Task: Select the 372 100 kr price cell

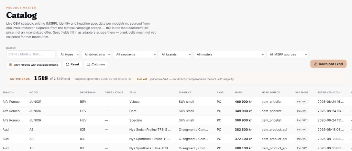Action: (243, 139)
